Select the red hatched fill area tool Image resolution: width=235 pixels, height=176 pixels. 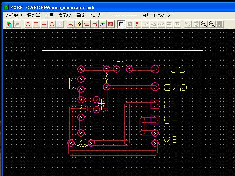click(111, 24)
